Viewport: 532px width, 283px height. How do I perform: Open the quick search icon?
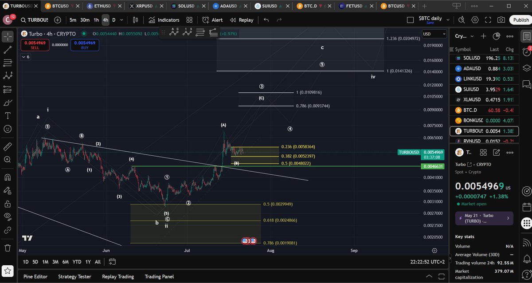coord(462,20)
